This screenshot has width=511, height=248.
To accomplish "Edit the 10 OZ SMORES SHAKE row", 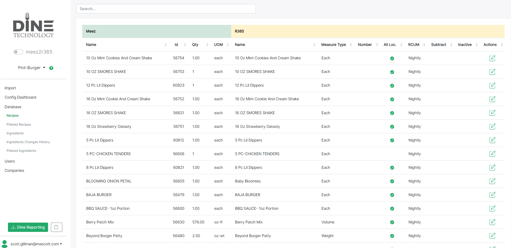I will pyautogui.click(x=492, y=72).
